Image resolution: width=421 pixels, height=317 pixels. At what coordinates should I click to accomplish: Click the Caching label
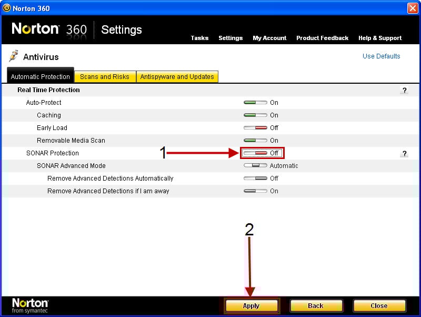tap(49, 115)
